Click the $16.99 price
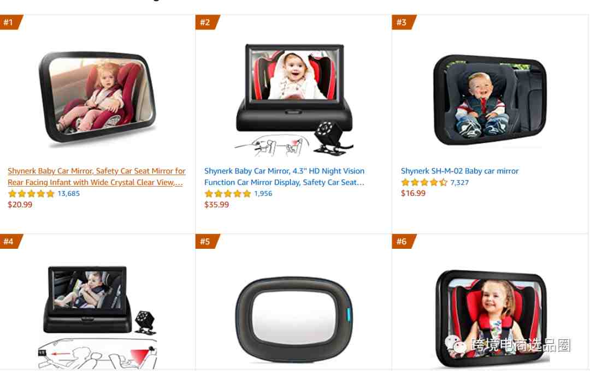 coord(413,193)
